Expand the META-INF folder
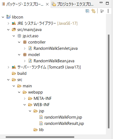 [x=25, y=98]
